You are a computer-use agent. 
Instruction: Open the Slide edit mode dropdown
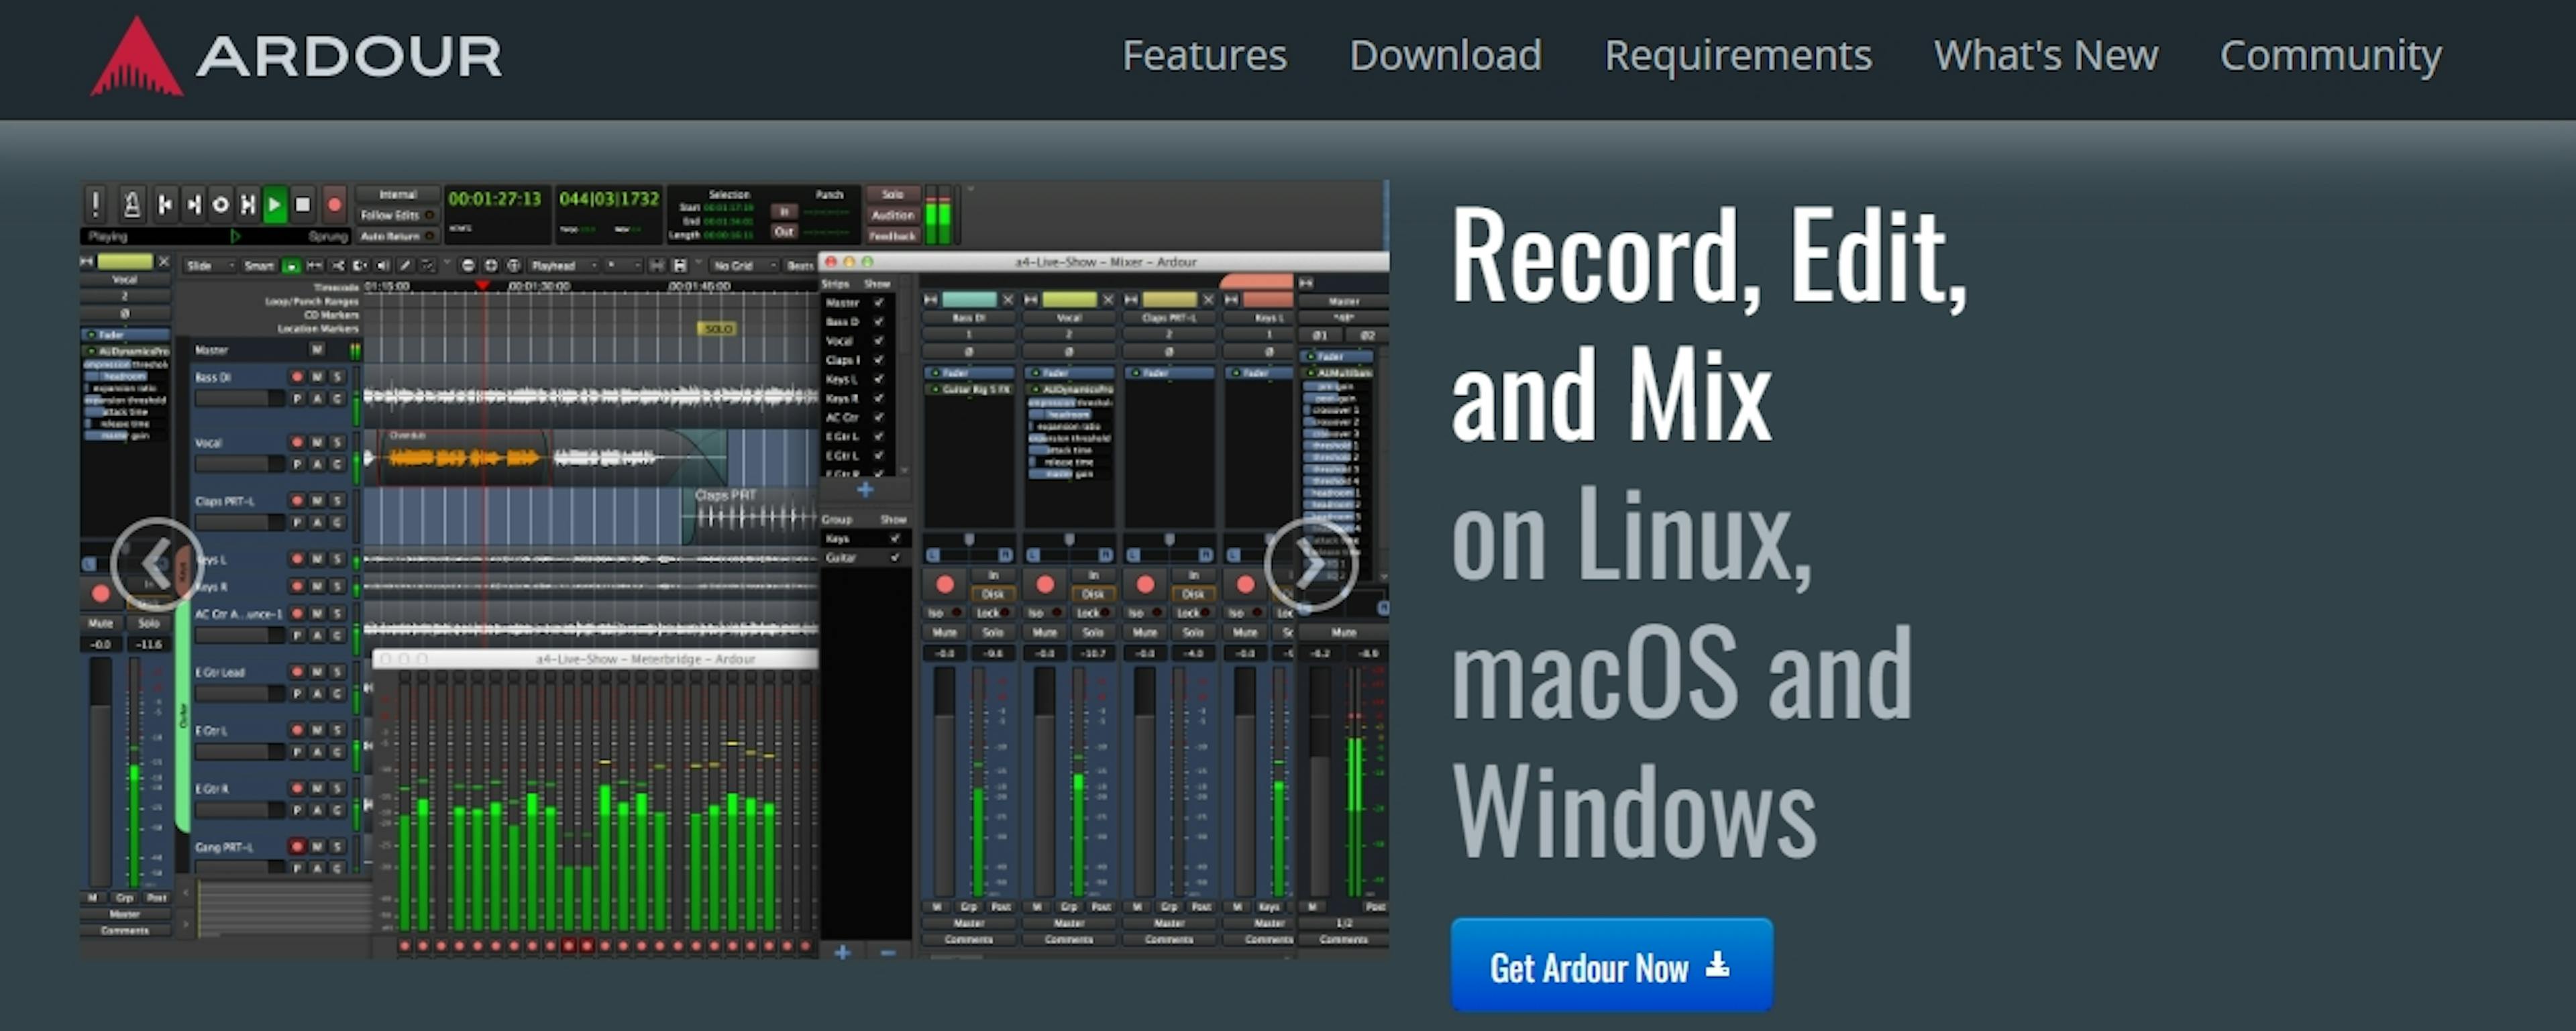tap(209, 266)
